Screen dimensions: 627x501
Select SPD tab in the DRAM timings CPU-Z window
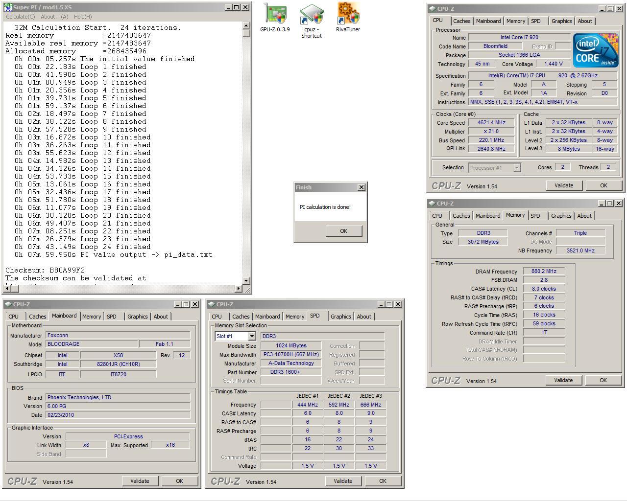tap(535, 216)
